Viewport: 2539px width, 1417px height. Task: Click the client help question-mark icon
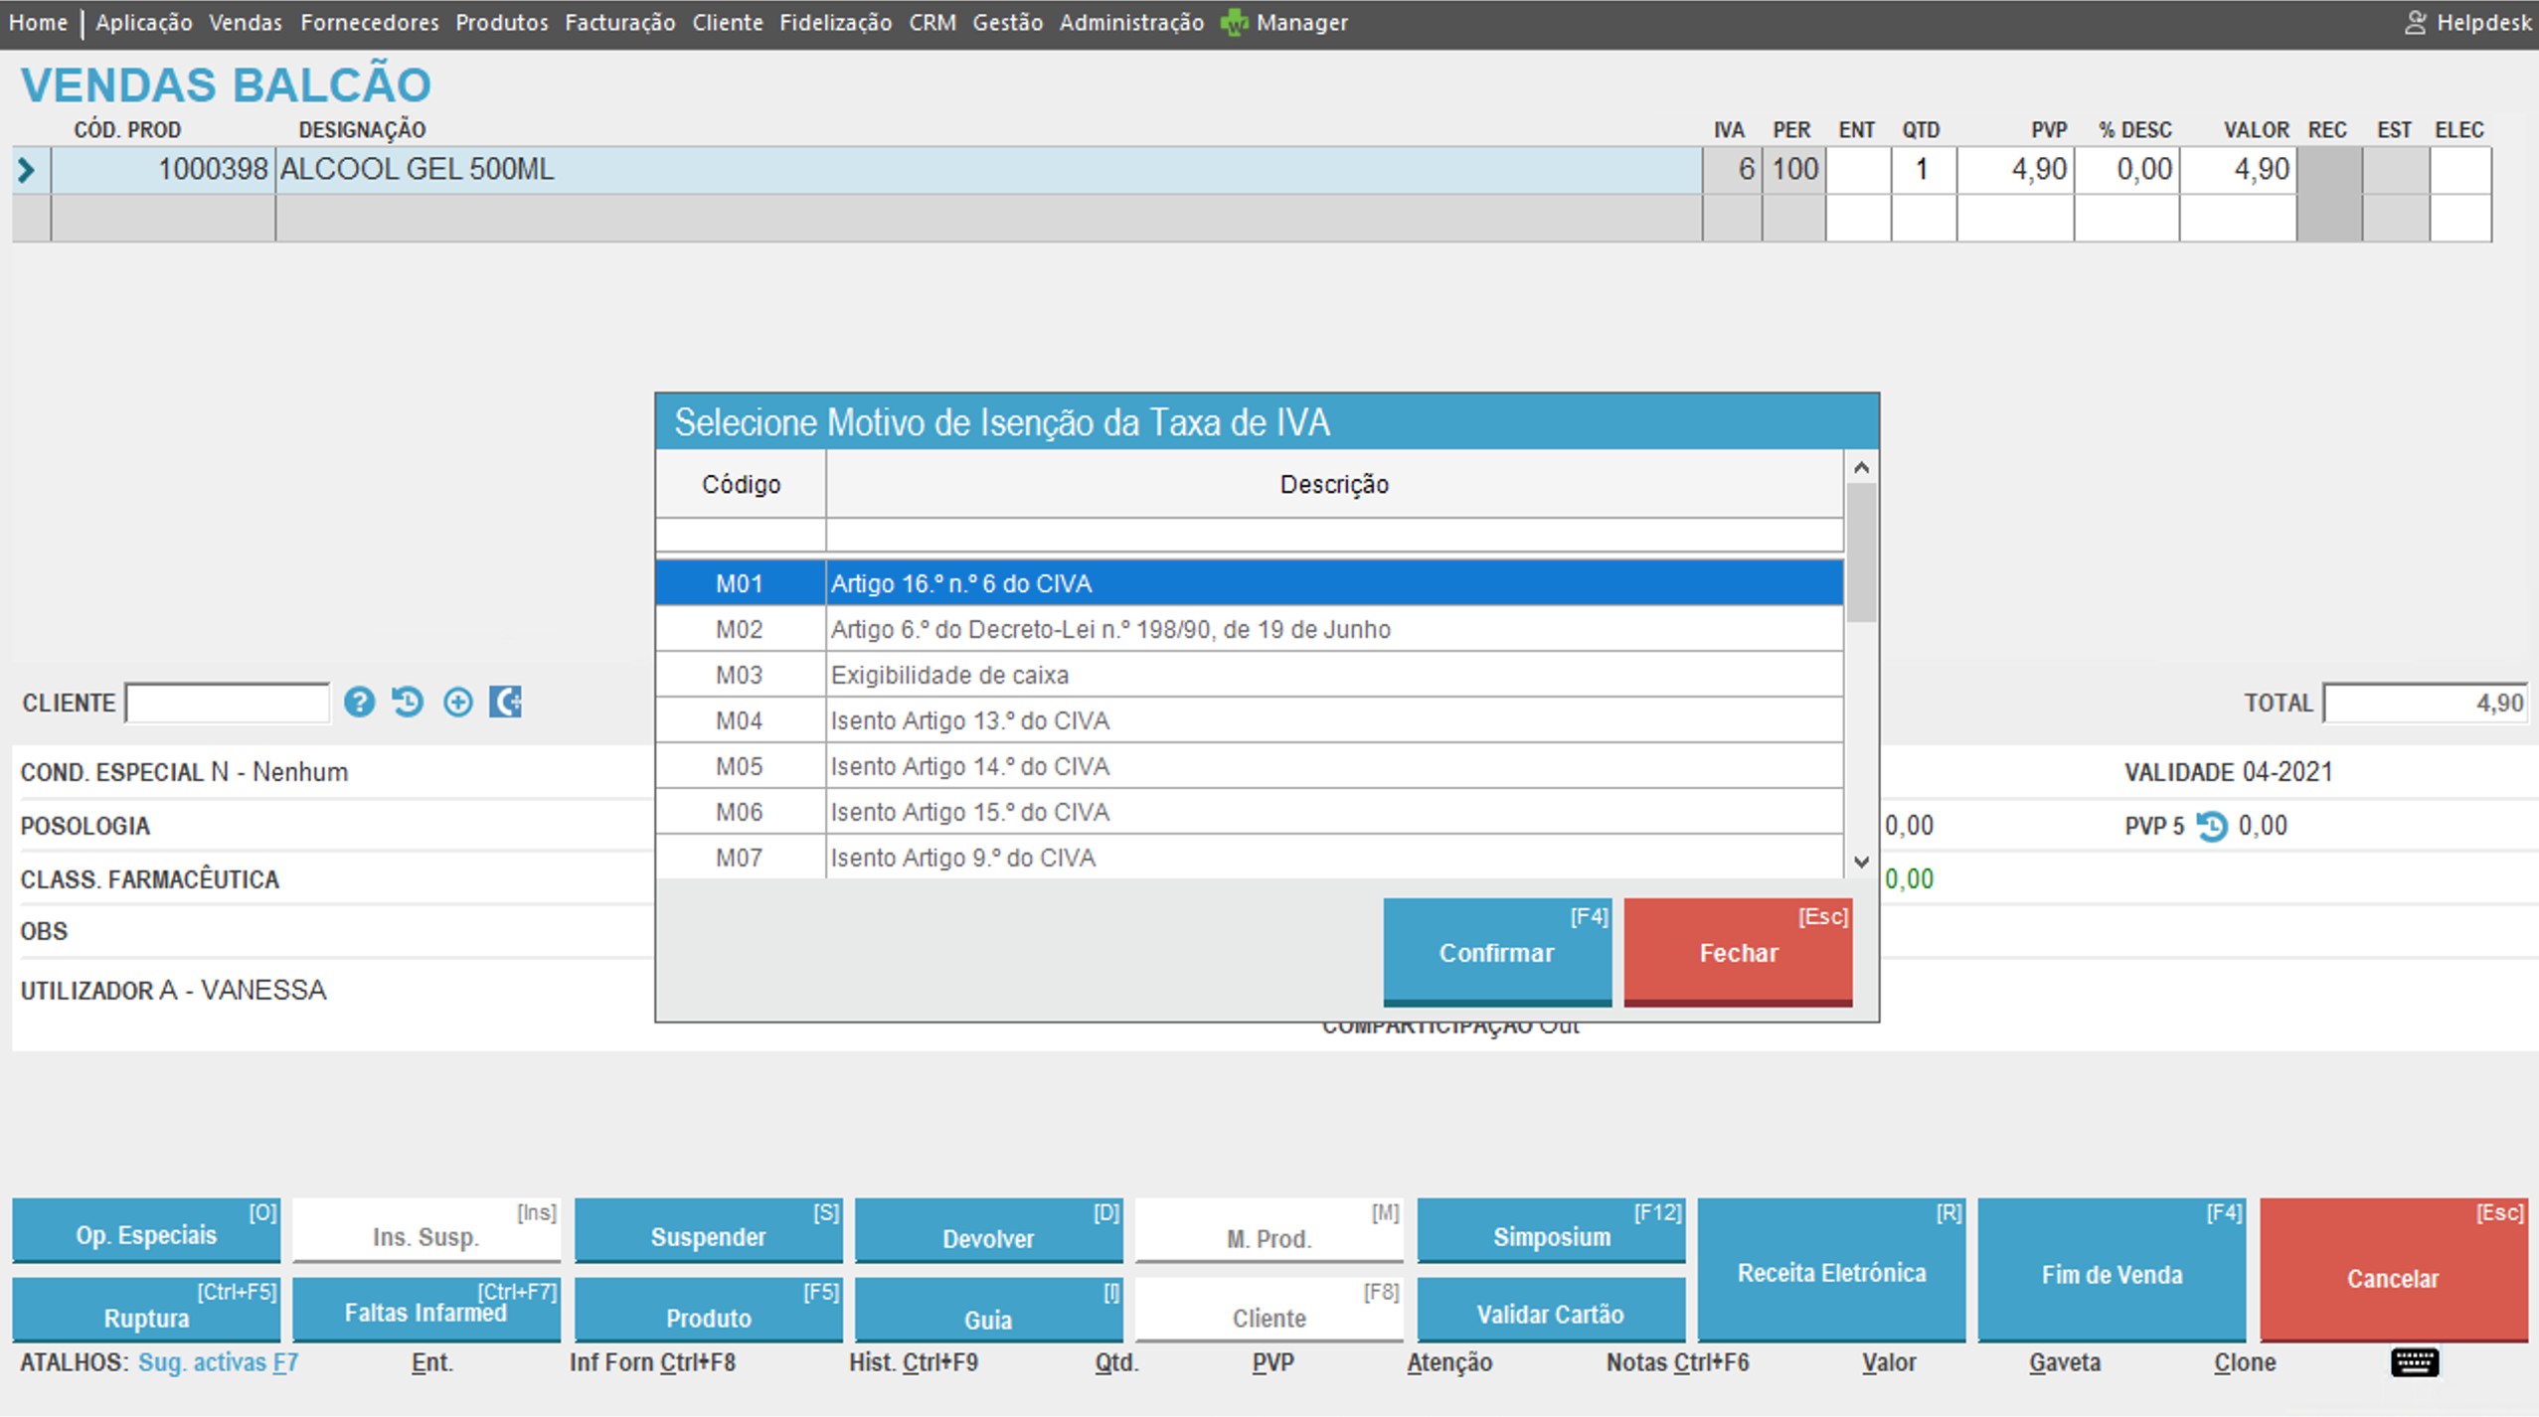click(x=359, y=703)
